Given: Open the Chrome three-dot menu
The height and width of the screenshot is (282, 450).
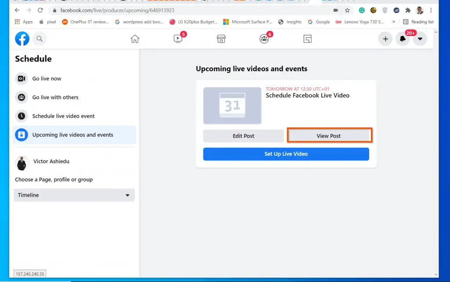Looking at the screenshot, I should [x=431, y=11].
